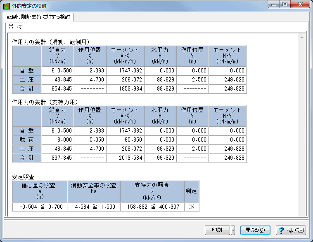Minimize the 外的安定の検討 window
Screen dimensions: 313x242
(x=274, y=5)
